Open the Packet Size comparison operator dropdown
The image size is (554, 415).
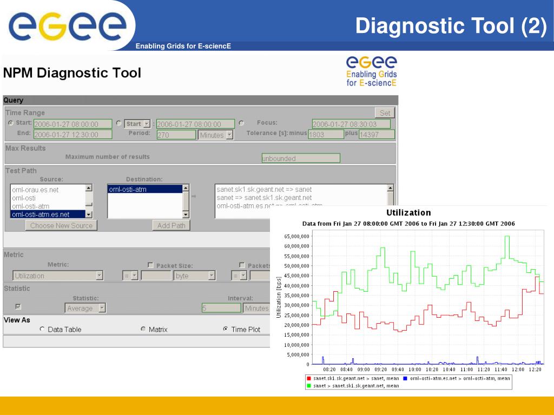130,276
